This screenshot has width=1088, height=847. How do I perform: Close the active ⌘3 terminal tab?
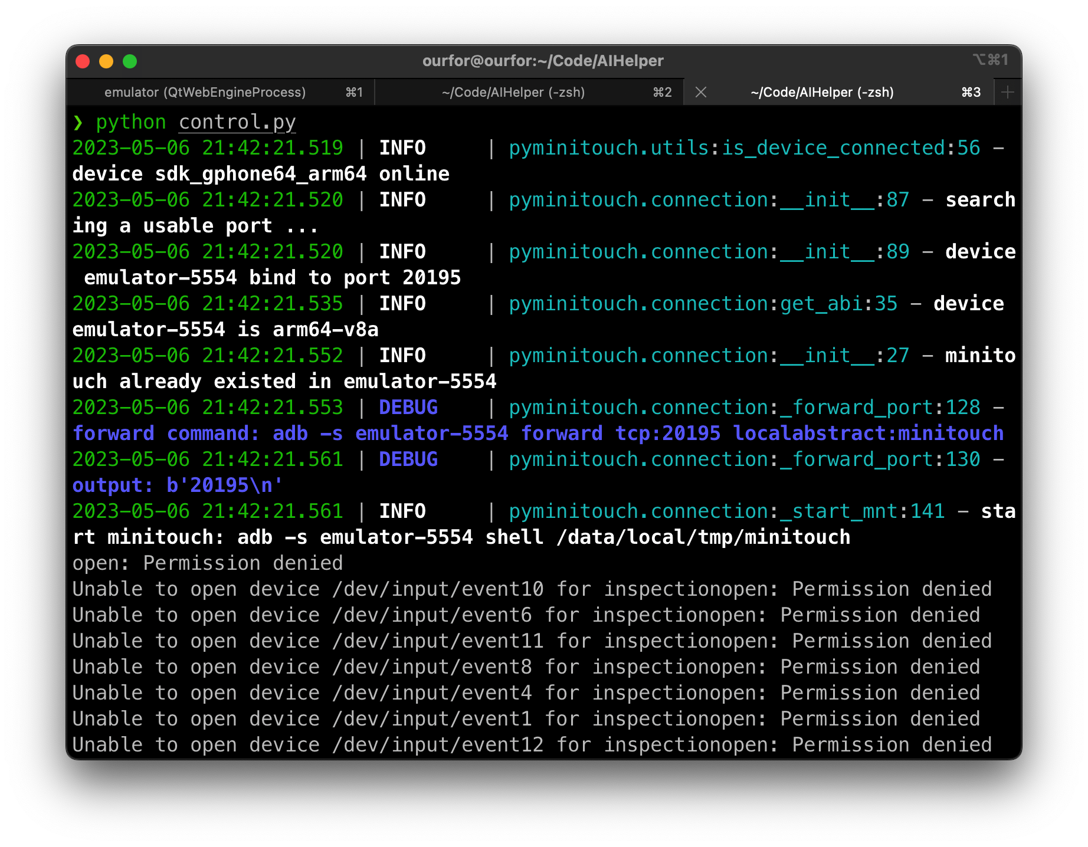point(701,92)
